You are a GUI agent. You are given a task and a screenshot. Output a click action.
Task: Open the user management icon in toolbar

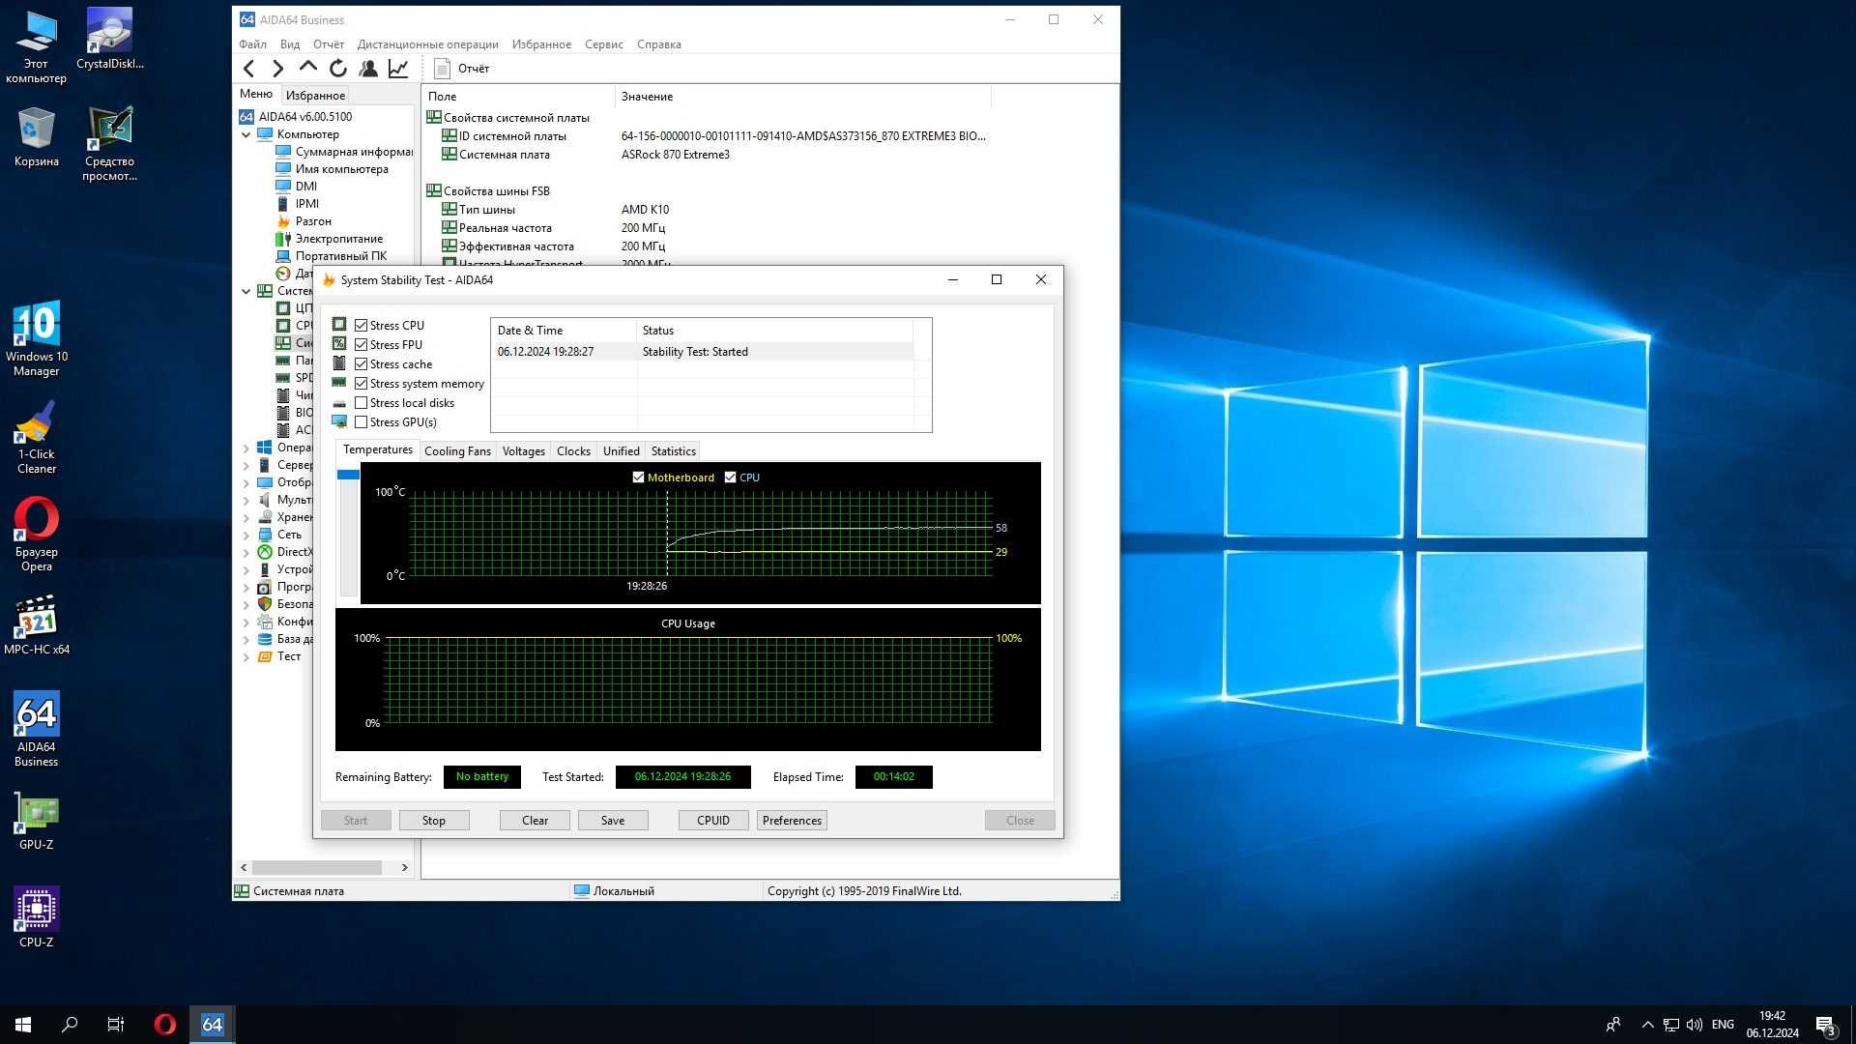point(368,69)
